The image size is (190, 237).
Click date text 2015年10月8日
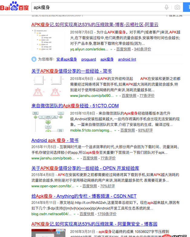83,113
